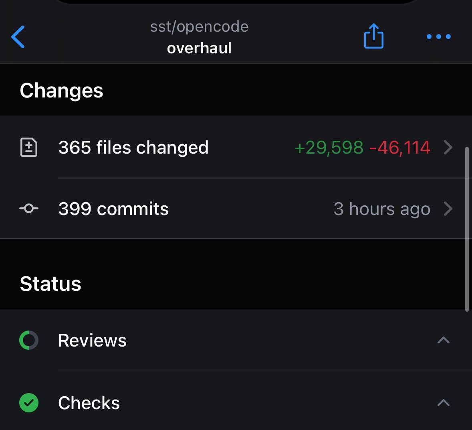Tap the Changes section header

[x=61, y=90]
